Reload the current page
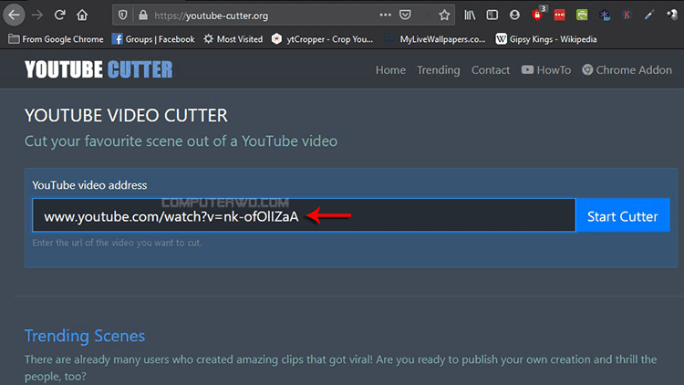Viewport: 684px width, 385px height. [60, 16]
